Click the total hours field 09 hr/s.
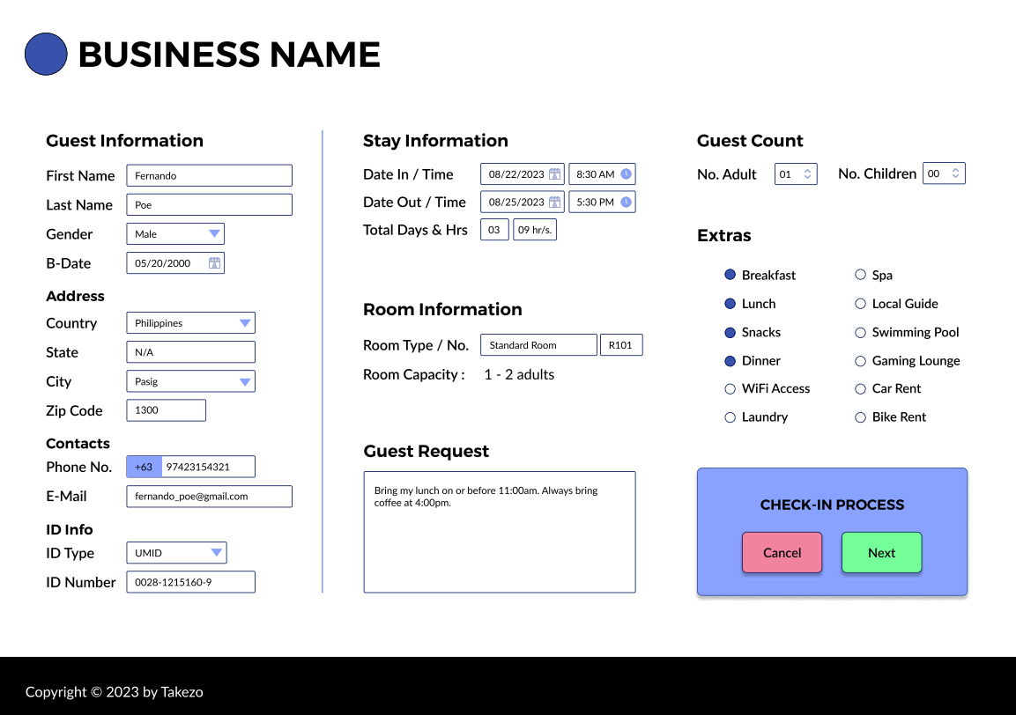Image resolution: width=1016 pixels, height=715 pixels. [x=535, y=229]
